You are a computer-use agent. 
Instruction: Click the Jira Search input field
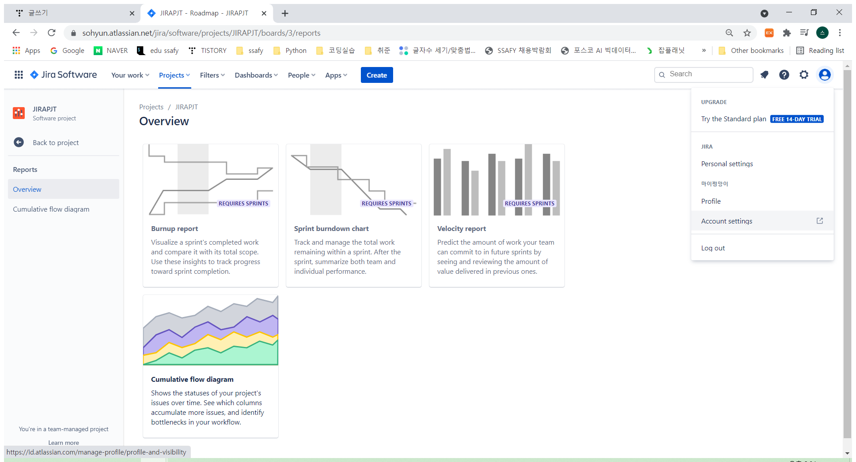(704, 75)
